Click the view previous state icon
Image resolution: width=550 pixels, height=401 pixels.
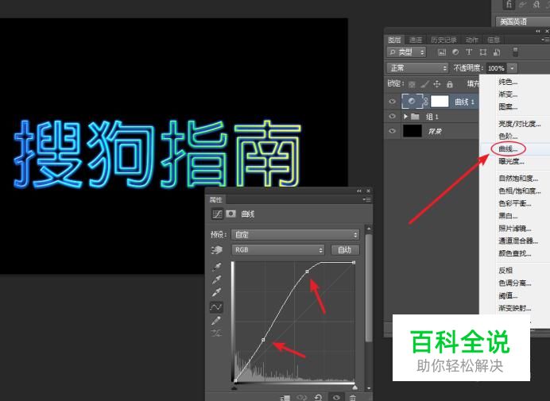point(302,398)
